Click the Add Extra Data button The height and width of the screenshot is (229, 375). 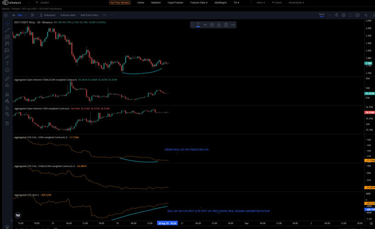[x=89, y=15]
